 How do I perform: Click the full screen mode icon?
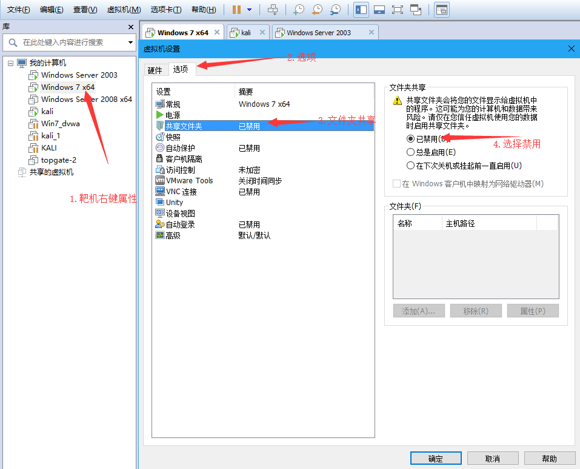(397, 10)
